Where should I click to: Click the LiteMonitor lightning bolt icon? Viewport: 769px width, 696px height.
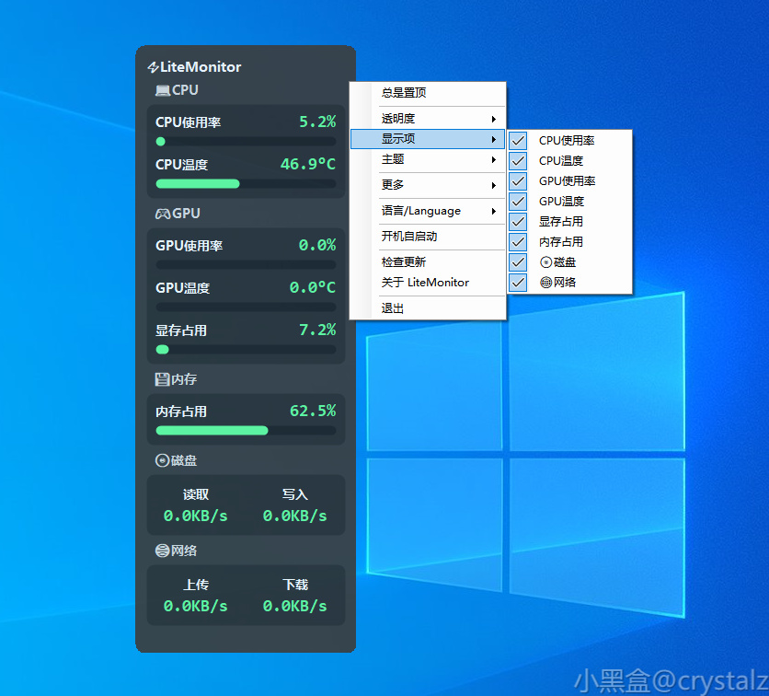click(153, 67)
